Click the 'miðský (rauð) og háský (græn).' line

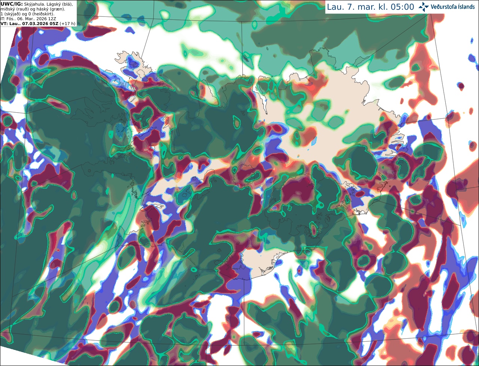pos(33,9)
